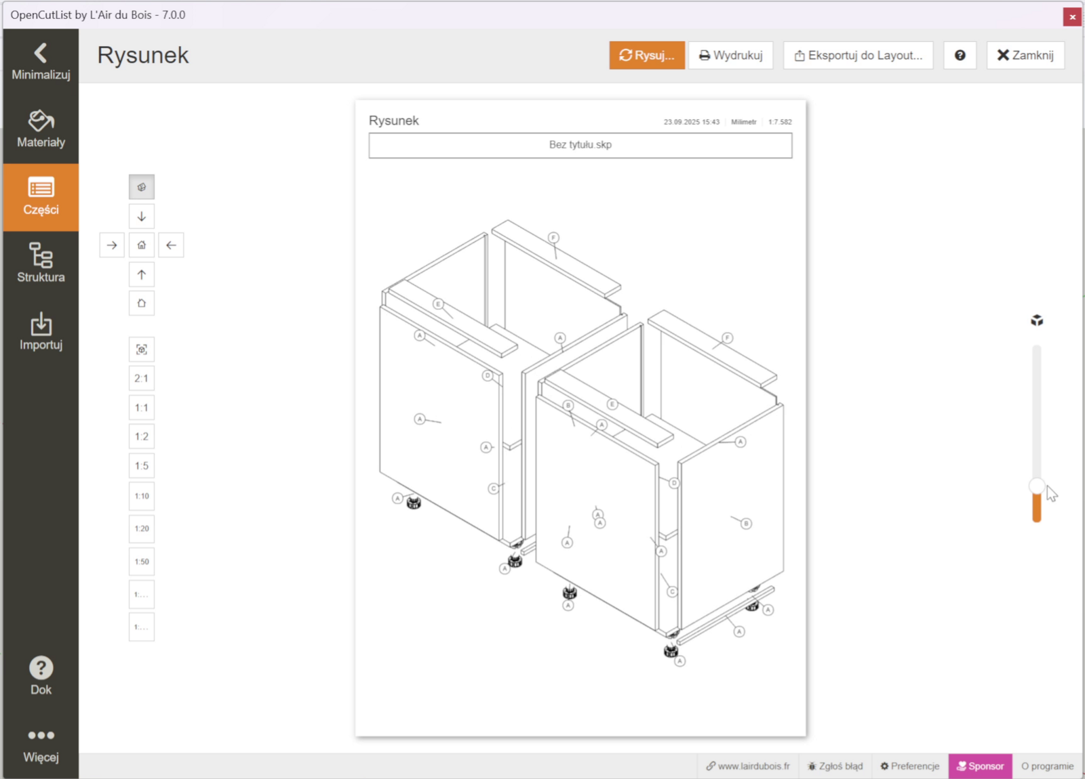This screenshot has width=1085, height=779.
Task: Select the isometric view button
Action: pyautogui.click(x=142, y=187)
